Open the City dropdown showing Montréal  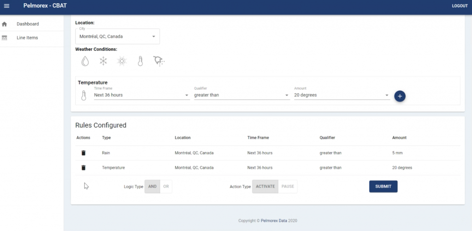118,36
